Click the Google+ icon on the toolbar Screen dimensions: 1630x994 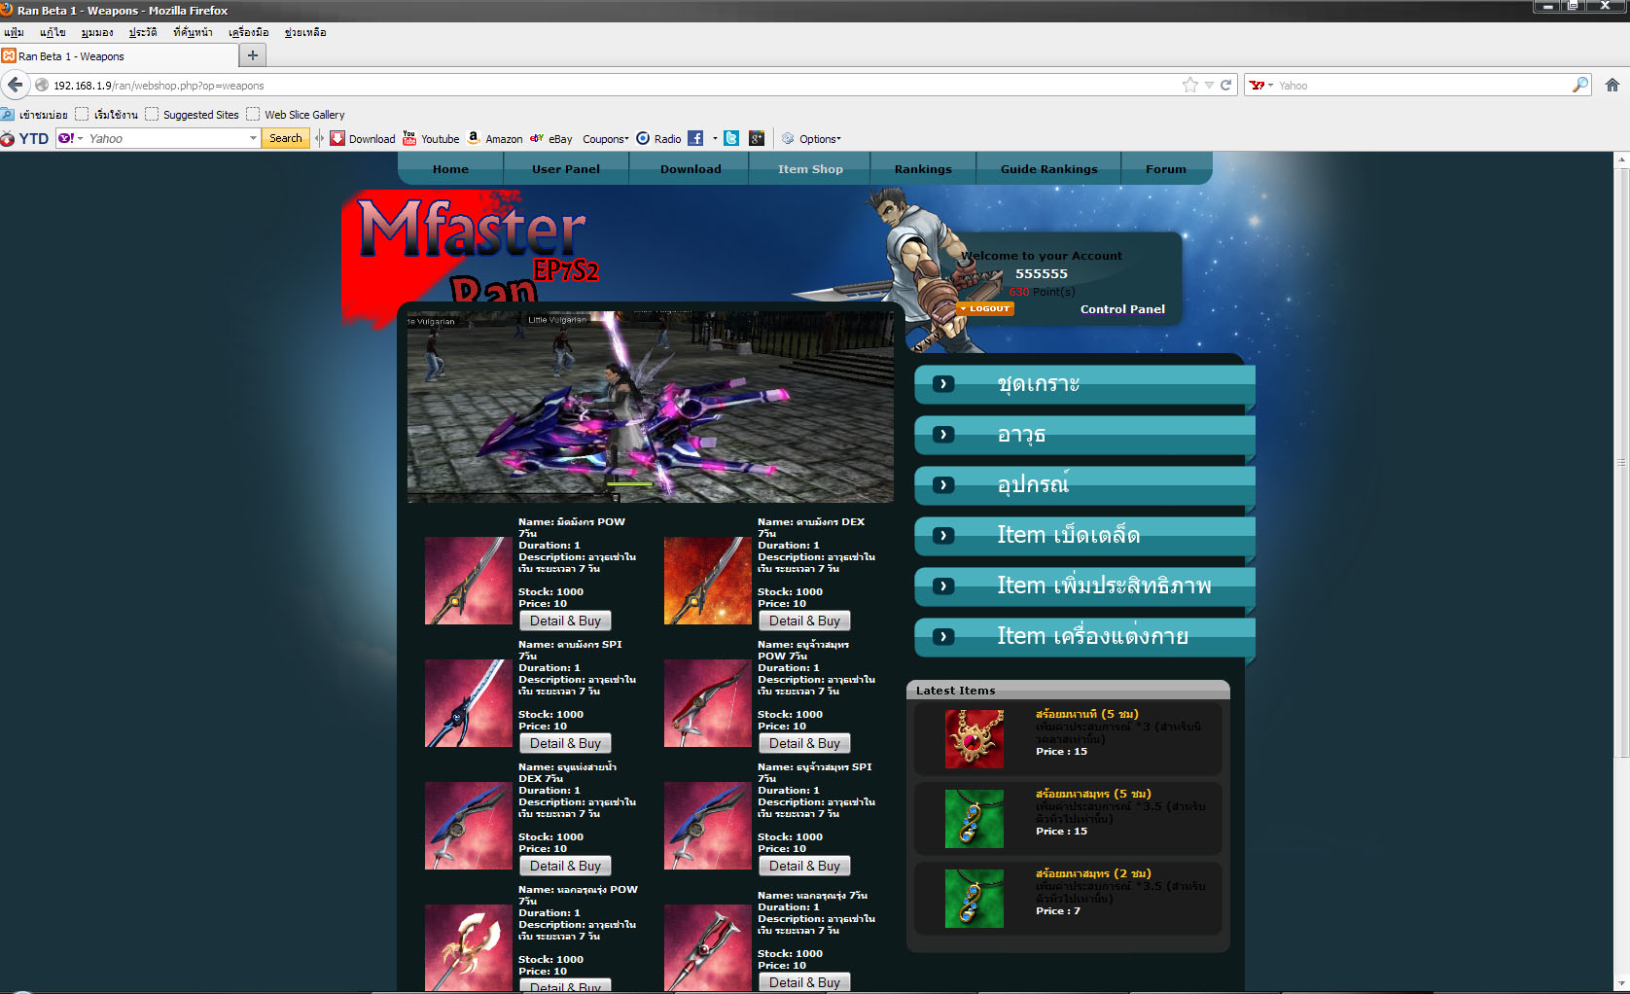[757, 138]
